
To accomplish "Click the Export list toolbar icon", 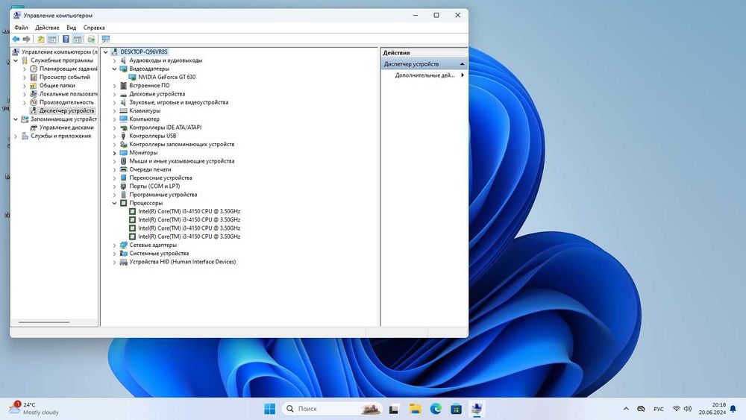I will 91,39.
